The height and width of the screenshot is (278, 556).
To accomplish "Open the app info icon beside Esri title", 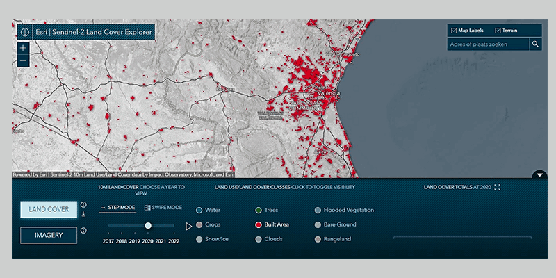I will point(25,33).
